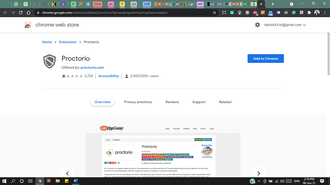
Task: Open the Related tab
Action: pyautogui.click(x=225, y=102)
